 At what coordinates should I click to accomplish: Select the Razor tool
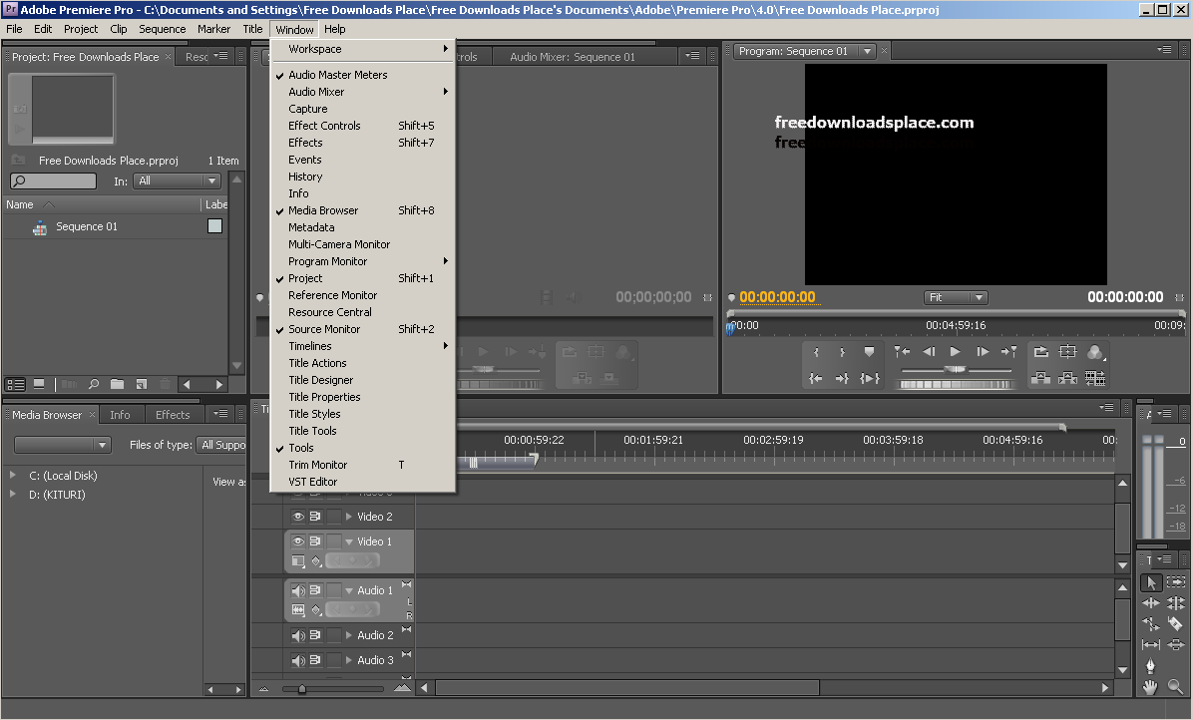coord(1176,623)
